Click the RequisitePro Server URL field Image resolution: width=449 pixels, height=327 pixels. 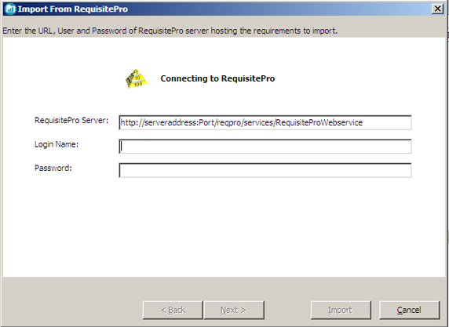(265, 122)
